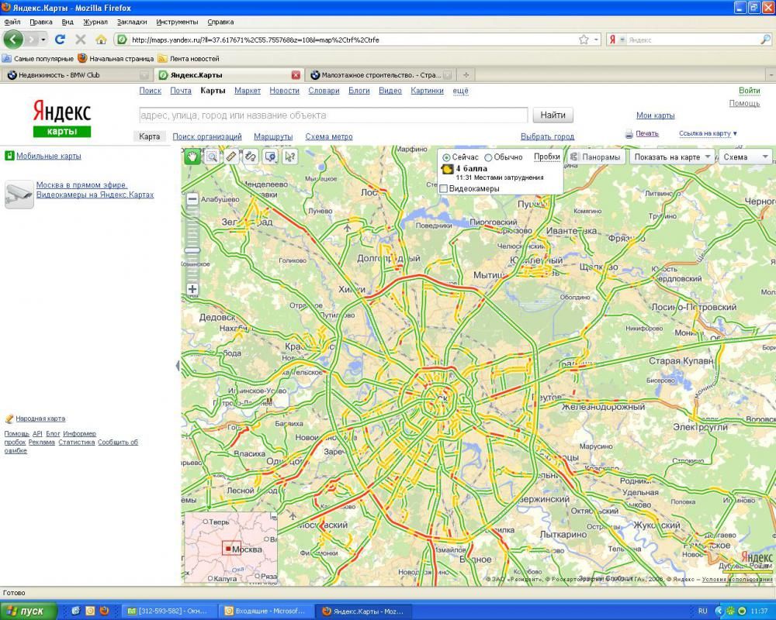
Task: Click the red viewport box in mini-map
Action: point(230,547)
